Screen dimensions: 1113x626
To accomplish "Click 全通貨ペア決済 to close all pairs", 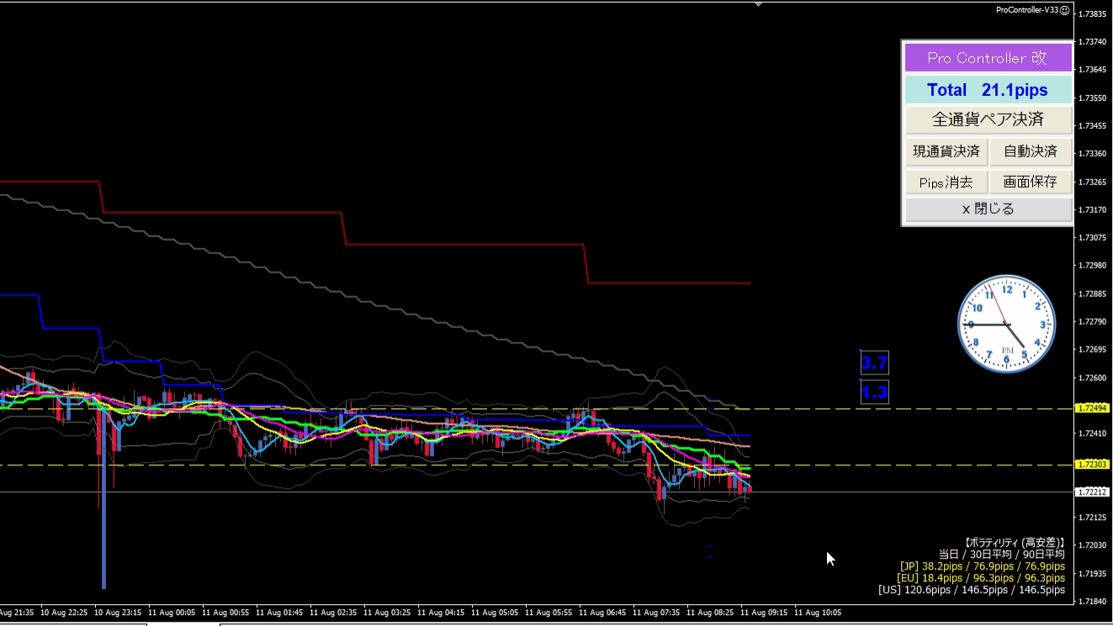I will [988, 119].
